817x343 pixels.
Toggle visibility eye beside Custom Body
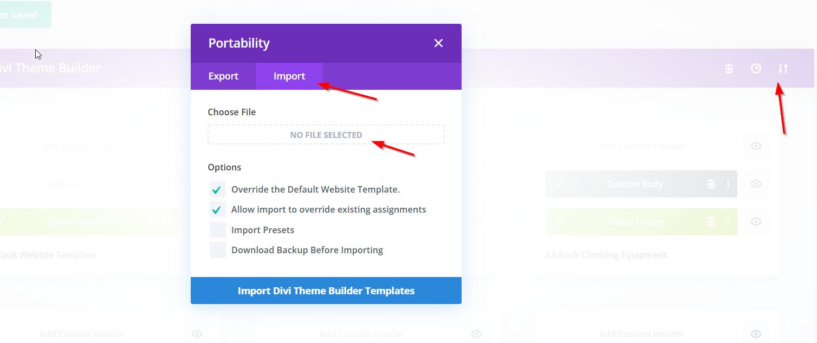756,184
